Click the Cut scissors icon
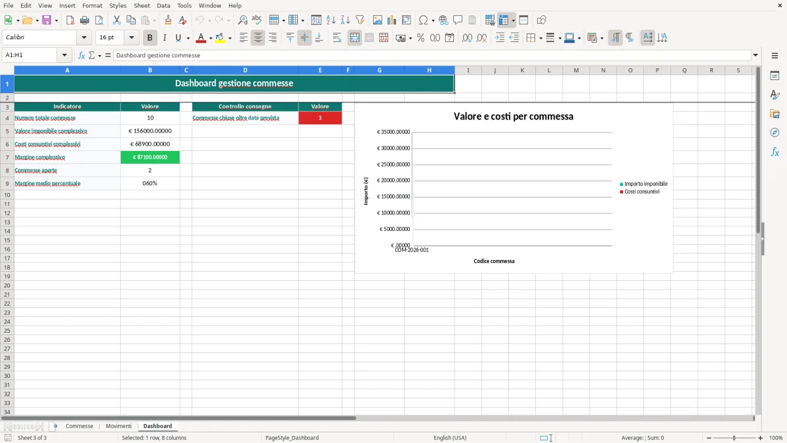The image size is (787, 443). tap(117, 20)
